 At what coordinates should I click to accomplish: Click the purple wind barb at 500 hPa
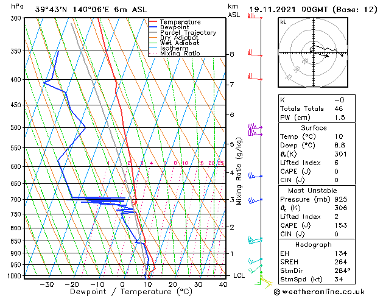click(x=255, y=127)
